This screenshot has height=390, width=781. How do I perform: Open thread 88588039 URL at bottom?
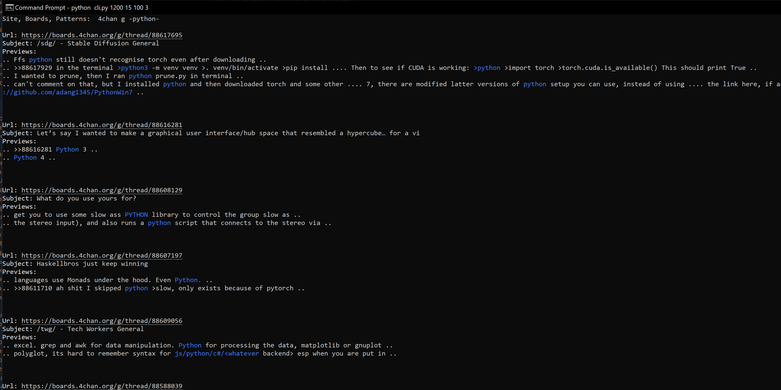pos(102,386)
